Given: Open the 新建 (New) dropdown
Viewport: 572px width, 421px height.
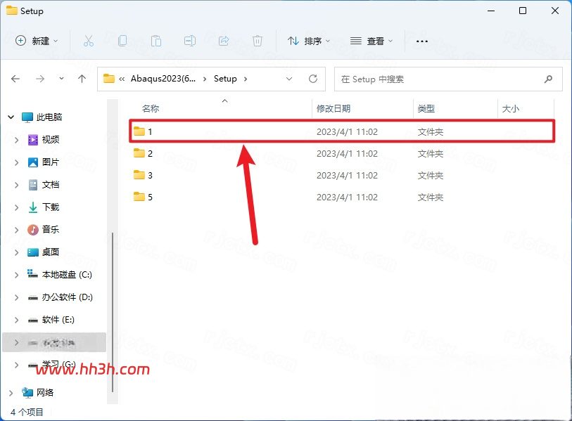Looking at the screenshot, I should (37, 41).
